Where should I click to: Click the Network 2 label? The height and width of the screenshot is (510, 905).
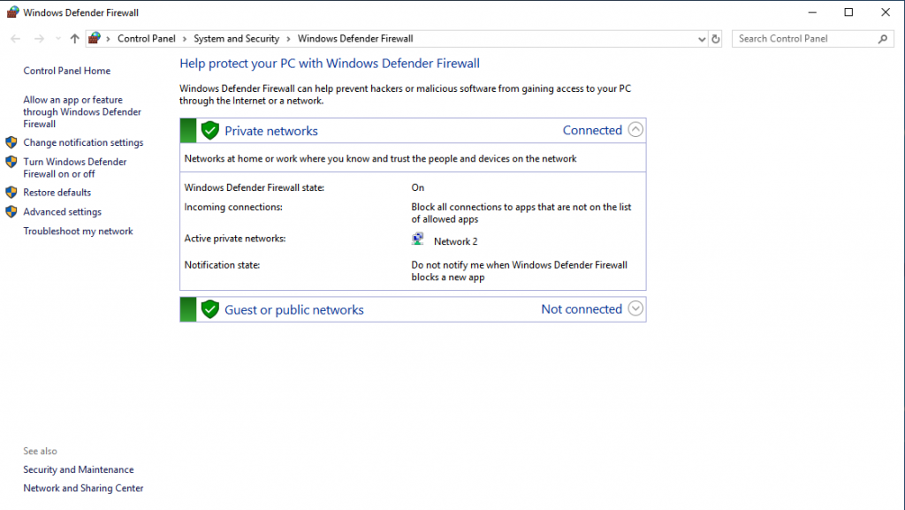point(456,241)
